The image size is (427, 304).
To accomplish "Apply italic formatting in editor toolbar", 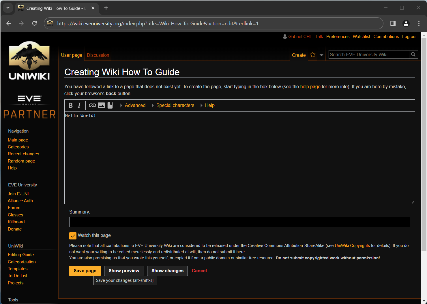I will 79,105.
